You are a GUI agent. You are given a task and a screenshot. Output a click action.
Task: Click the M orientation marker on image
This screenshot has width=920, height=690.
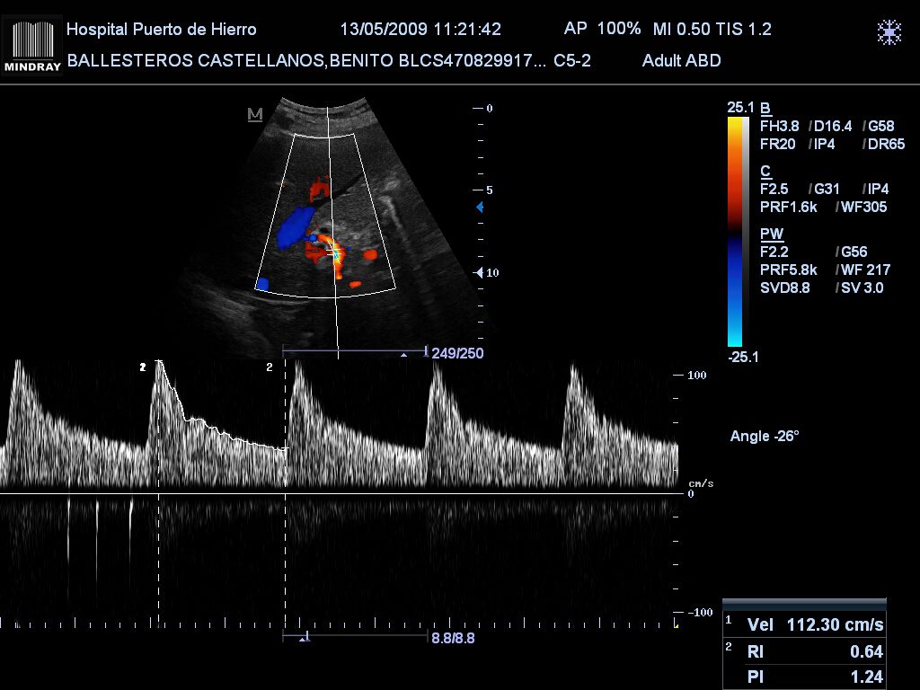tap(254, 114)
